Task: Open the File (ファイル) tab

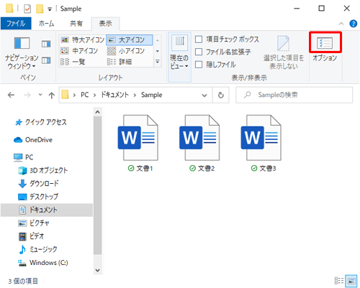Action: click(16, 24)
